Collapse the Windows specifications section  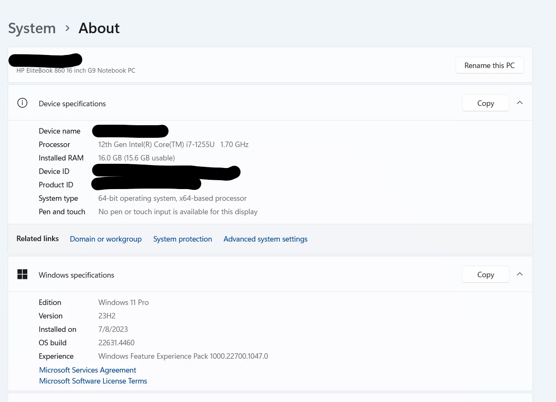[x=519, y=274]
